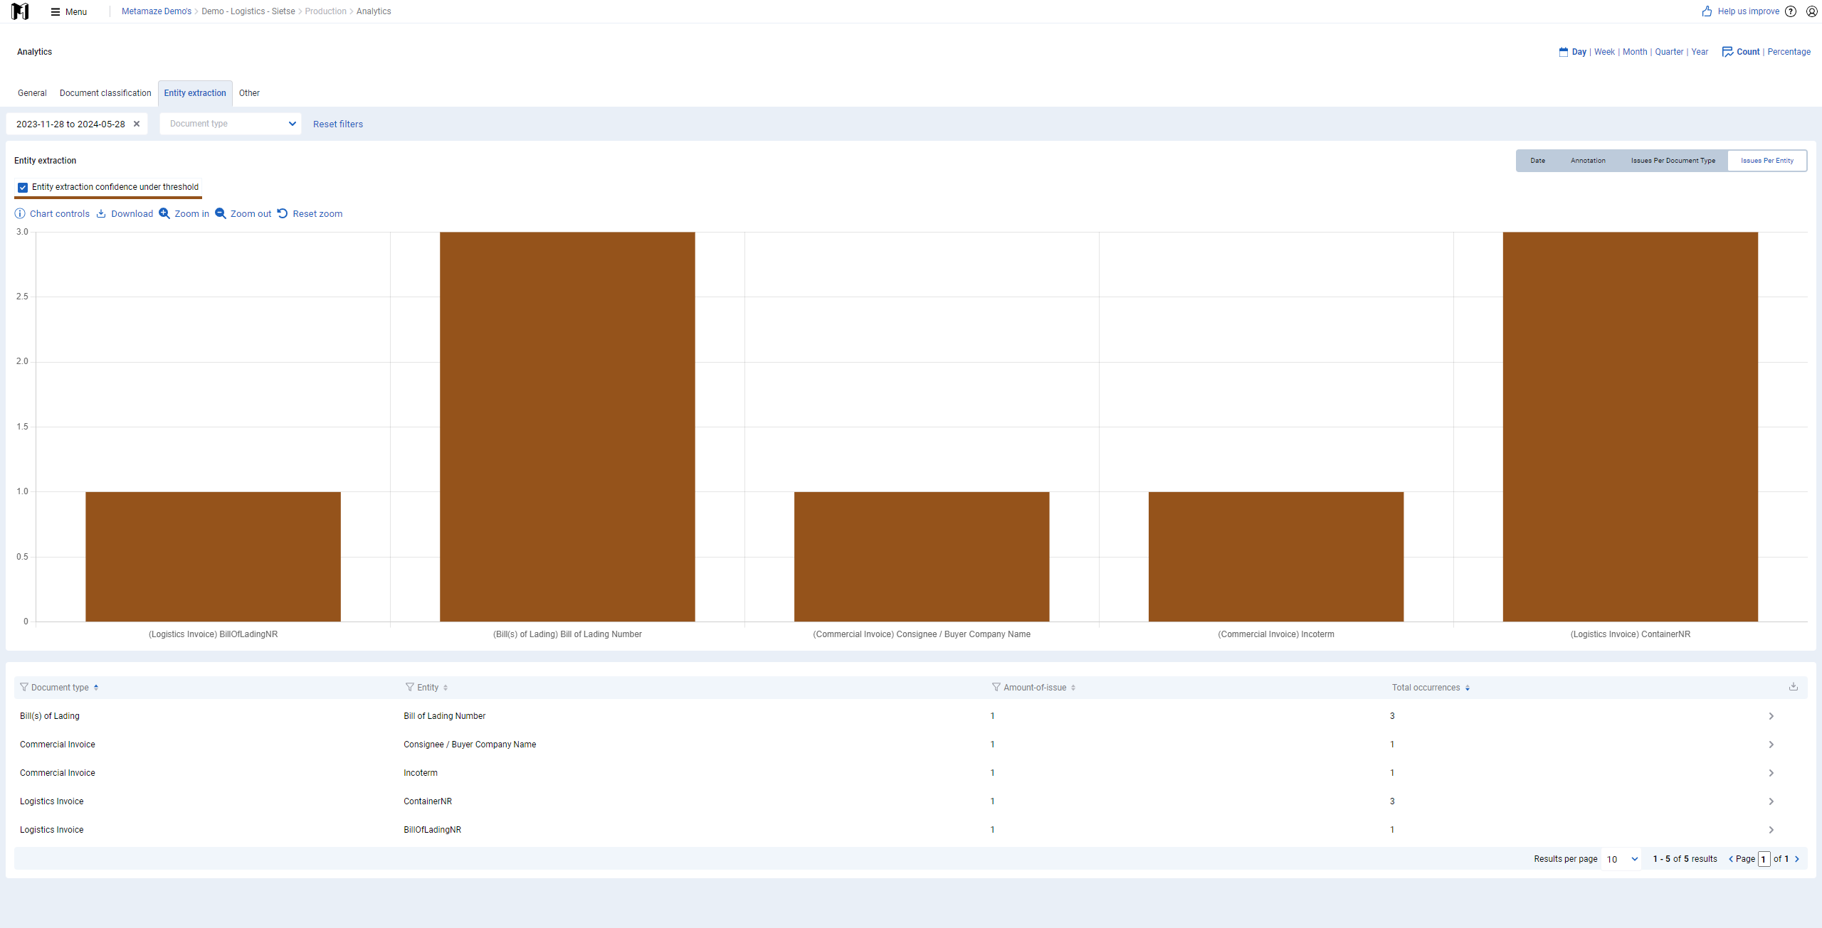
Task: Open the Document type dropdown
Action: tap(231, 124)
